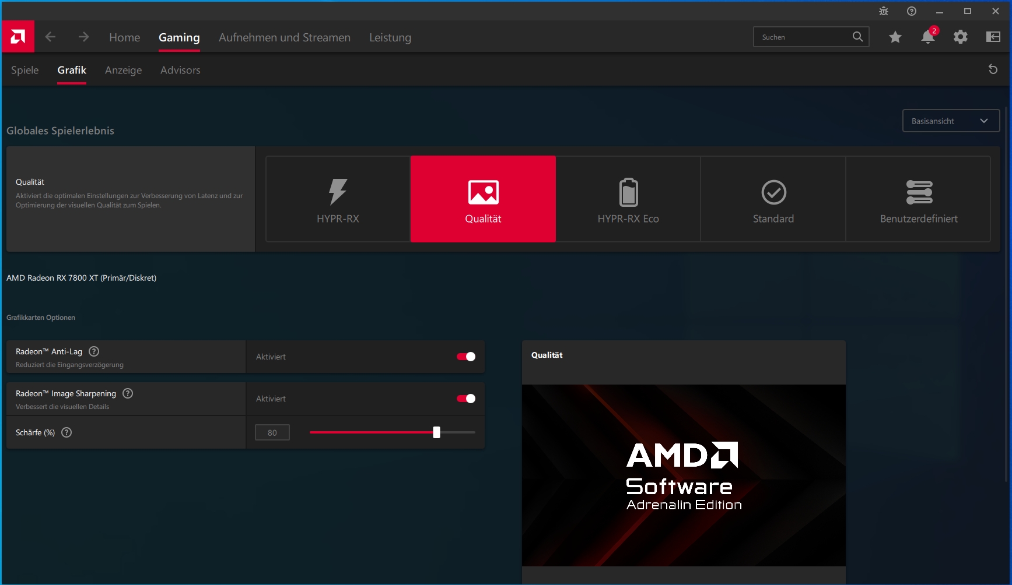Open favorites star icon
Image resolution: width=1012 pixels, height=585 pixels.
895,37
